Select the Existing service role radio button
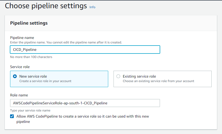 [x=118, y=76]
